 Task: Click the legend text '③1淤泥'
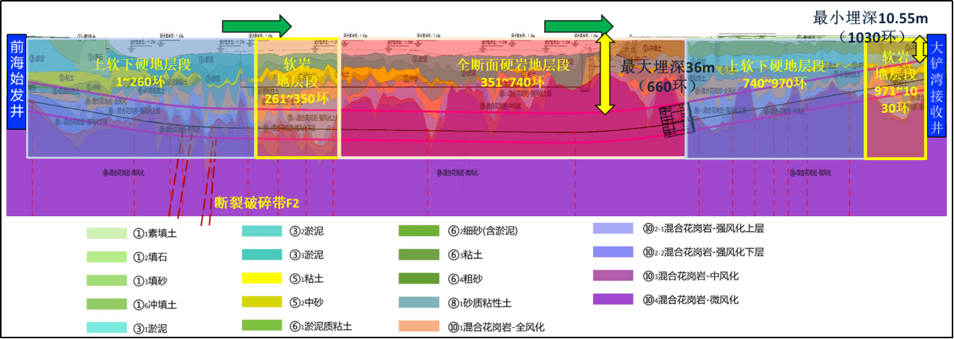coord(151,328)
